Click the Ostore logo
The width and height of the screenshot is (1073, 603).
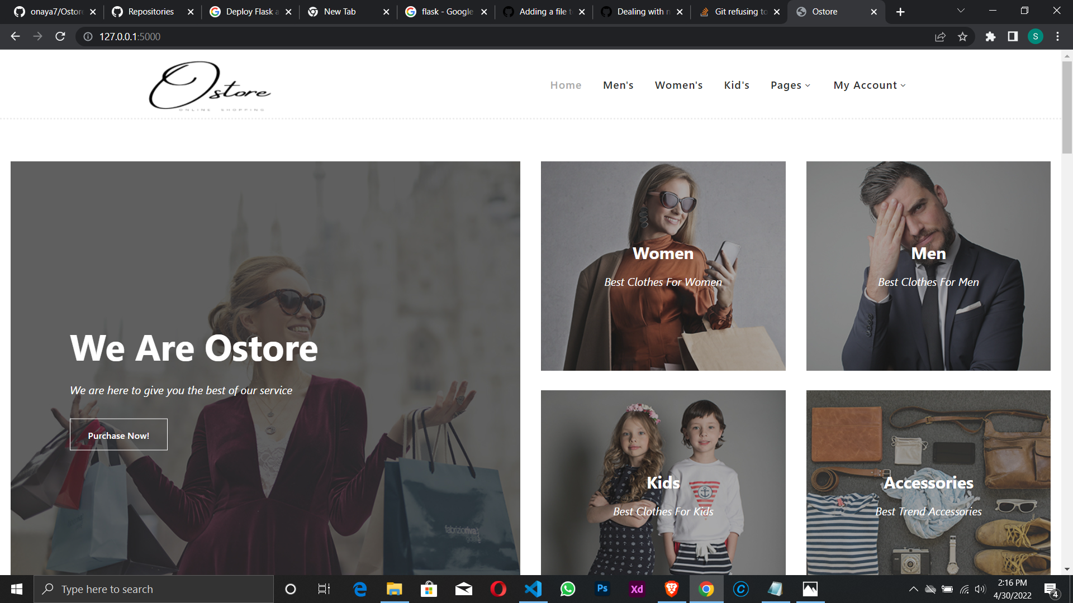(210, 86)
